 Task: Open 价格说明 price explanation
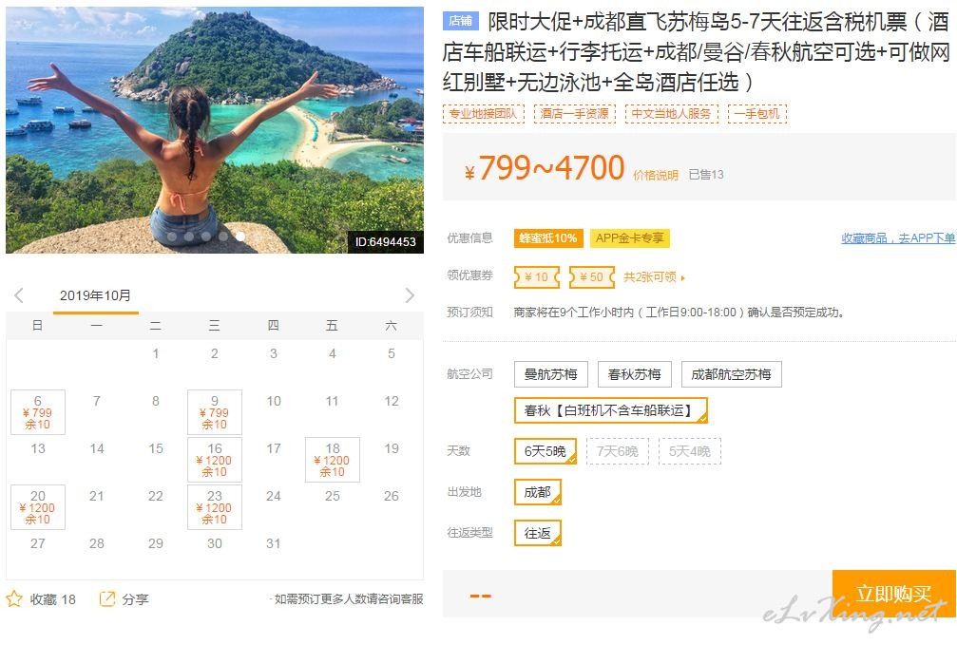click(x=656, y=175)
